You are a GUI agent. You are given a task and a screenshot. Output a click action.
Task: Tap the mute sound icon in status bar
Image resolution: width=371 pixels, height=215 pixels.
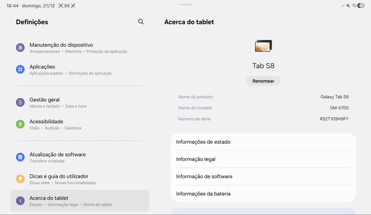(x=348, y=6)
